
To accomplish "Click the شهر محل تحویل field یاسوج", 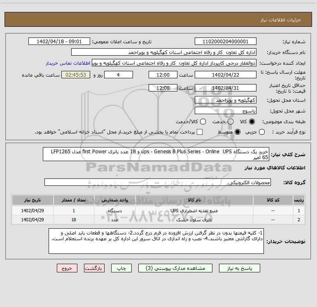I will click(226, 111).
